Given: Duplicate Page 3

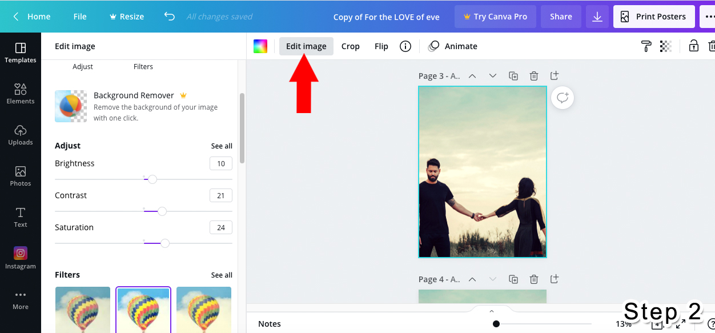Looking at the screenshot, I should click(513, 75).
